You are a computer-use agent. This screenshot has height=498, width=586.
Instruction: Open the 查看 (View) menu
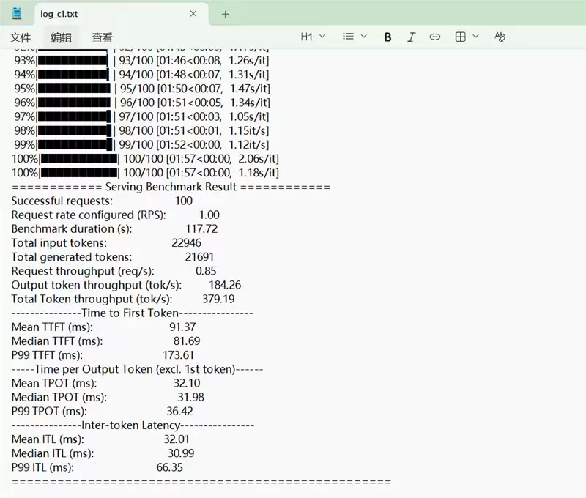102,37
